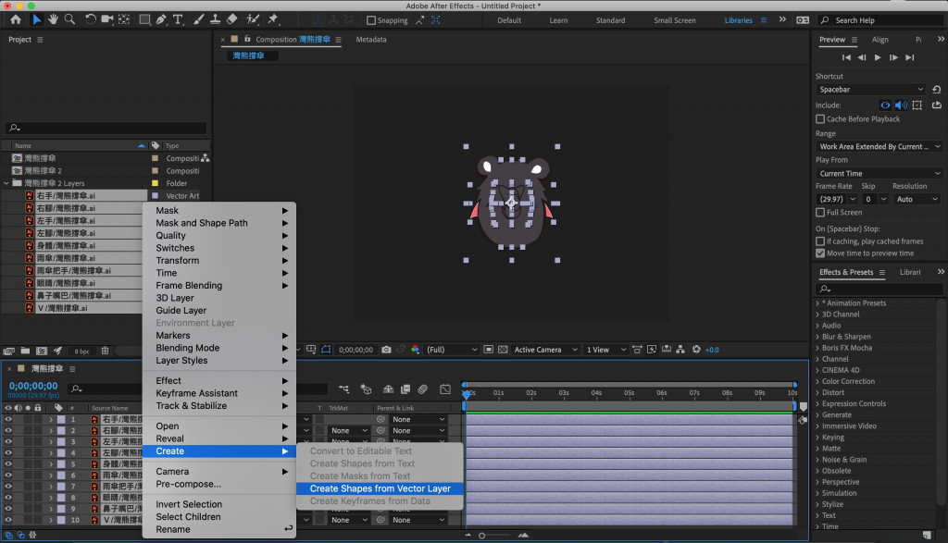
Task: Check Cache Before Playback
Action: pos(820,119)
